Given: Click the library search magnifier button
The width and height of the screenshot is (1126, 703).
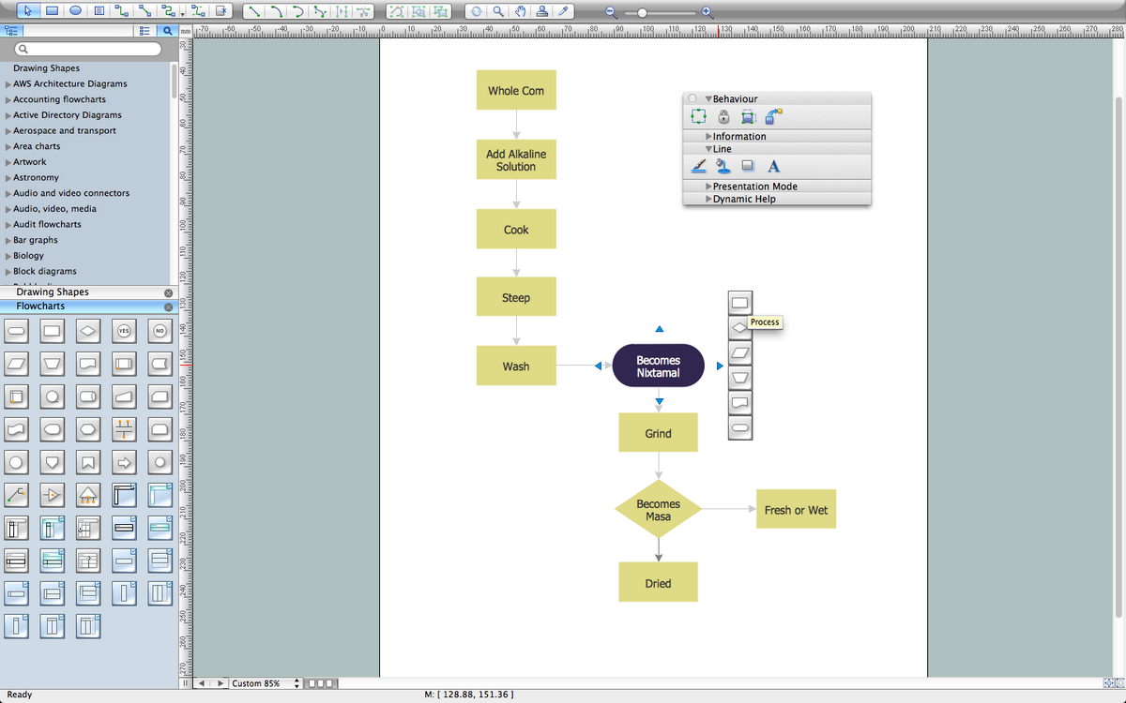Looking at the screenshot, I should click(167, 31).
